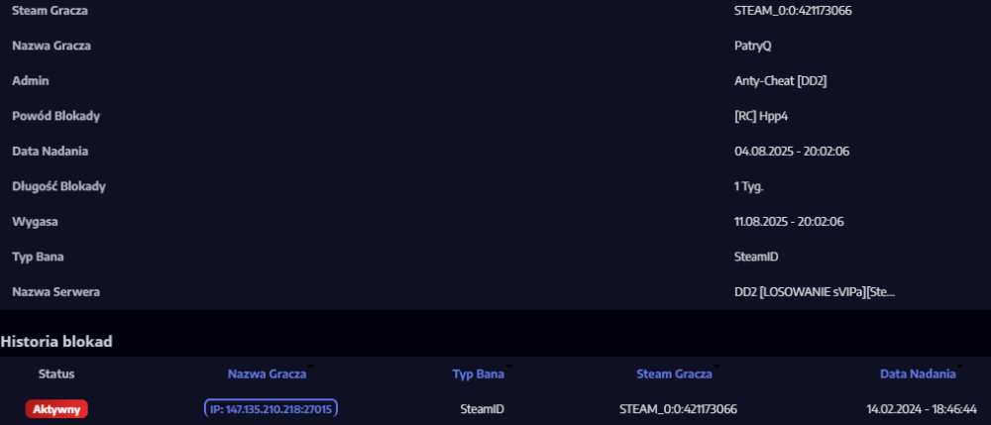Click the Typ Bana label in details
The image size is (991, 425).
coord(38,257)
